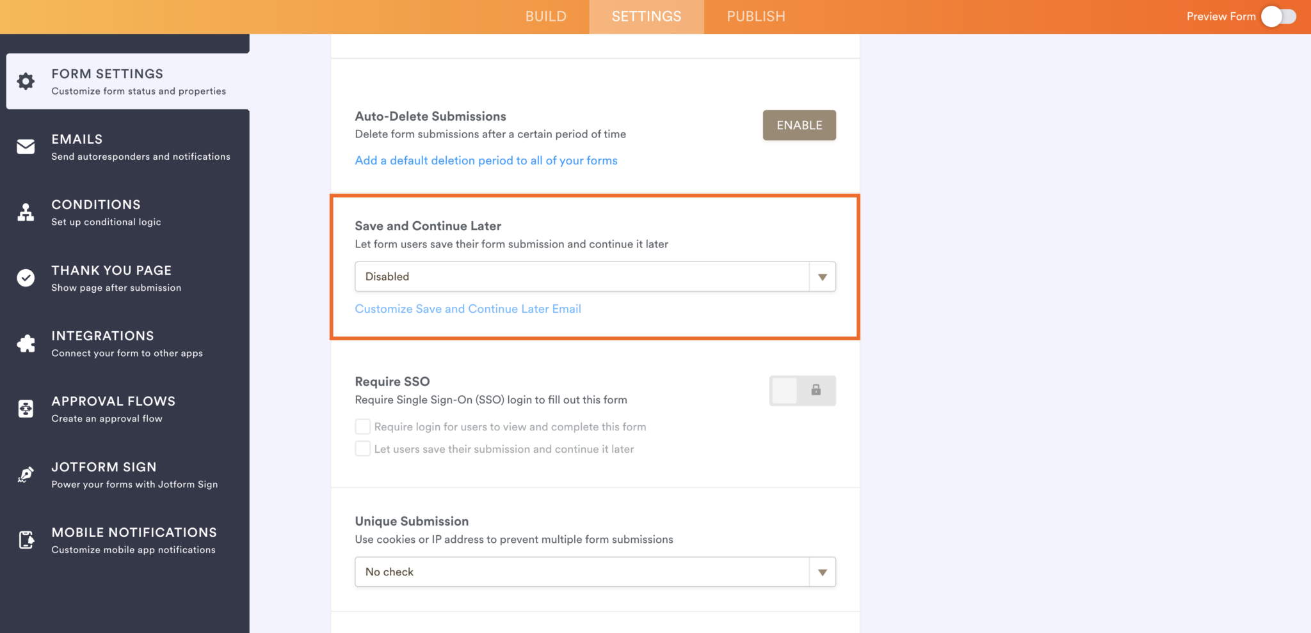Open the 'No check' dropdown arrow
The height and width of the screenshot is (633, 1311).
tap(822, 572)
